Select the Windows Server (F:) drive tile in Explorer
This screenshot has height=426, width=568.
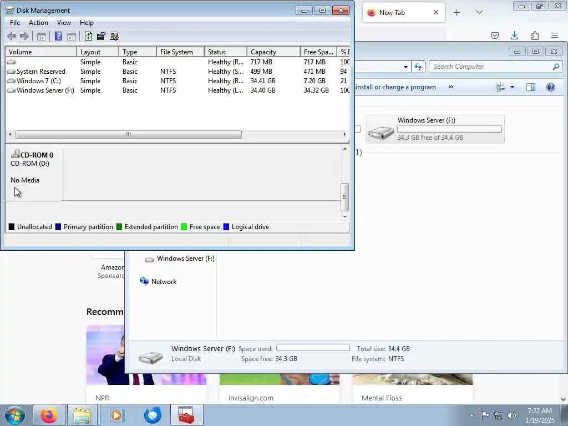point(435,129)
